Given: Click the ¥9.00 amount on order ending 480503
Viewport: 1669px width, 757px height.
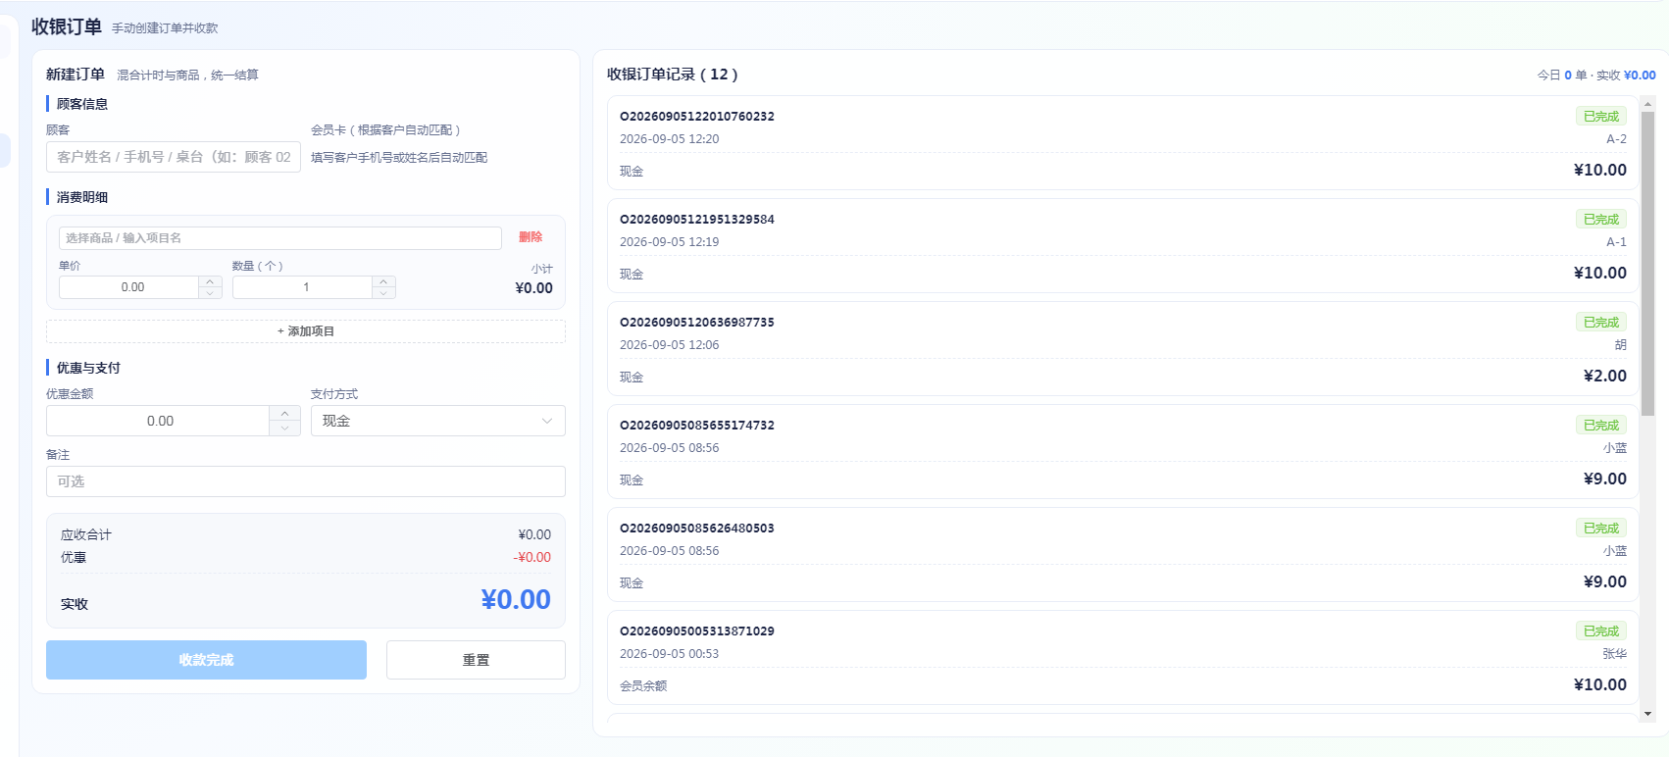Looking at the screenshot, I should click(x=1605, y=581).
